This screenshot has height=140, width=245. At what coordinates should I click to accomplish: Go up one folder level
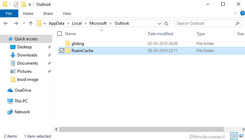pos(31,23)
